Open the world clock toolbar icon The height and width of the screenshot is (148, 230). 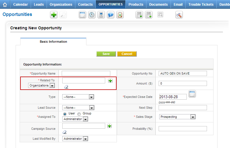point(92,15)
